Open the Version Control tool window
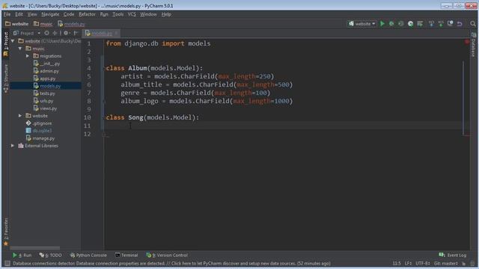The width and height of the screenshot is (479, 269). click(167, 256)
